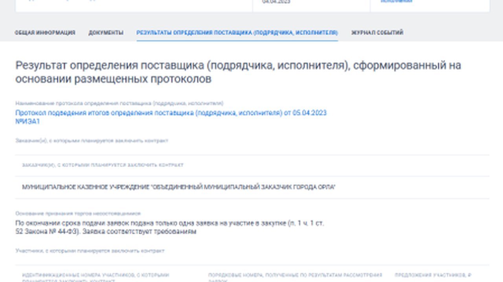Screen dimensions: 503x282
Task: Click the gray Заказчик(и) label below the protocol link
Action: [92, 140]
